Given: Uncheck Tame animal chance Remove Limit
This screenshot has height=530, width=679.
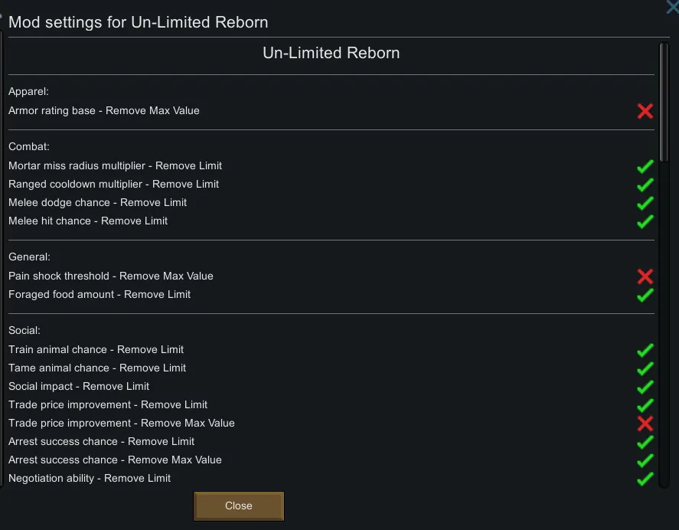Looking at the screenshot, I should tap(645, 368).
